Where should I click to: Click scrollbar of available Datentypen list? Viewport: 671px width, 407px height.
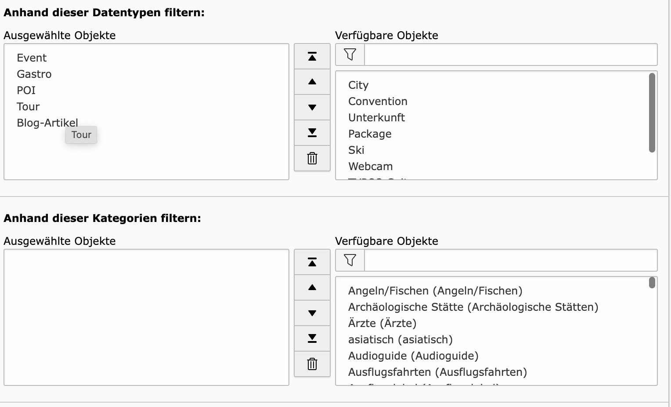tap(652, 113)
